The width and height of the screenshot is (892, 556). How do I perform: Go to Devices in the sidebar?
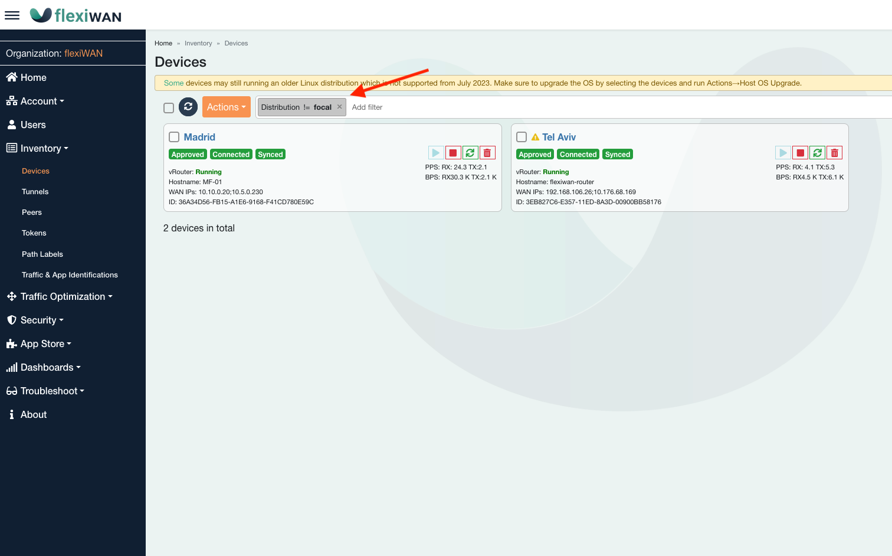(x=35, y=171)
